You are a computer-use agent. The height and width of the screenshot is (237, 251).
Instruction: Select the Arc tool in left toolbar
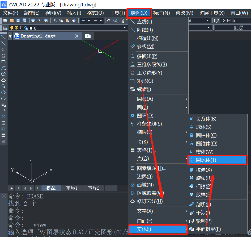pos(3,68)
